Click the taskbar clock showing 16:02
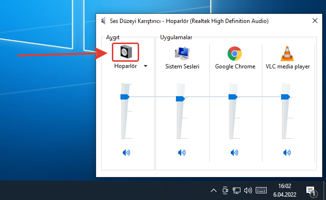The width and height of the screenshot is (326, 200). click(x=284, y=190)
